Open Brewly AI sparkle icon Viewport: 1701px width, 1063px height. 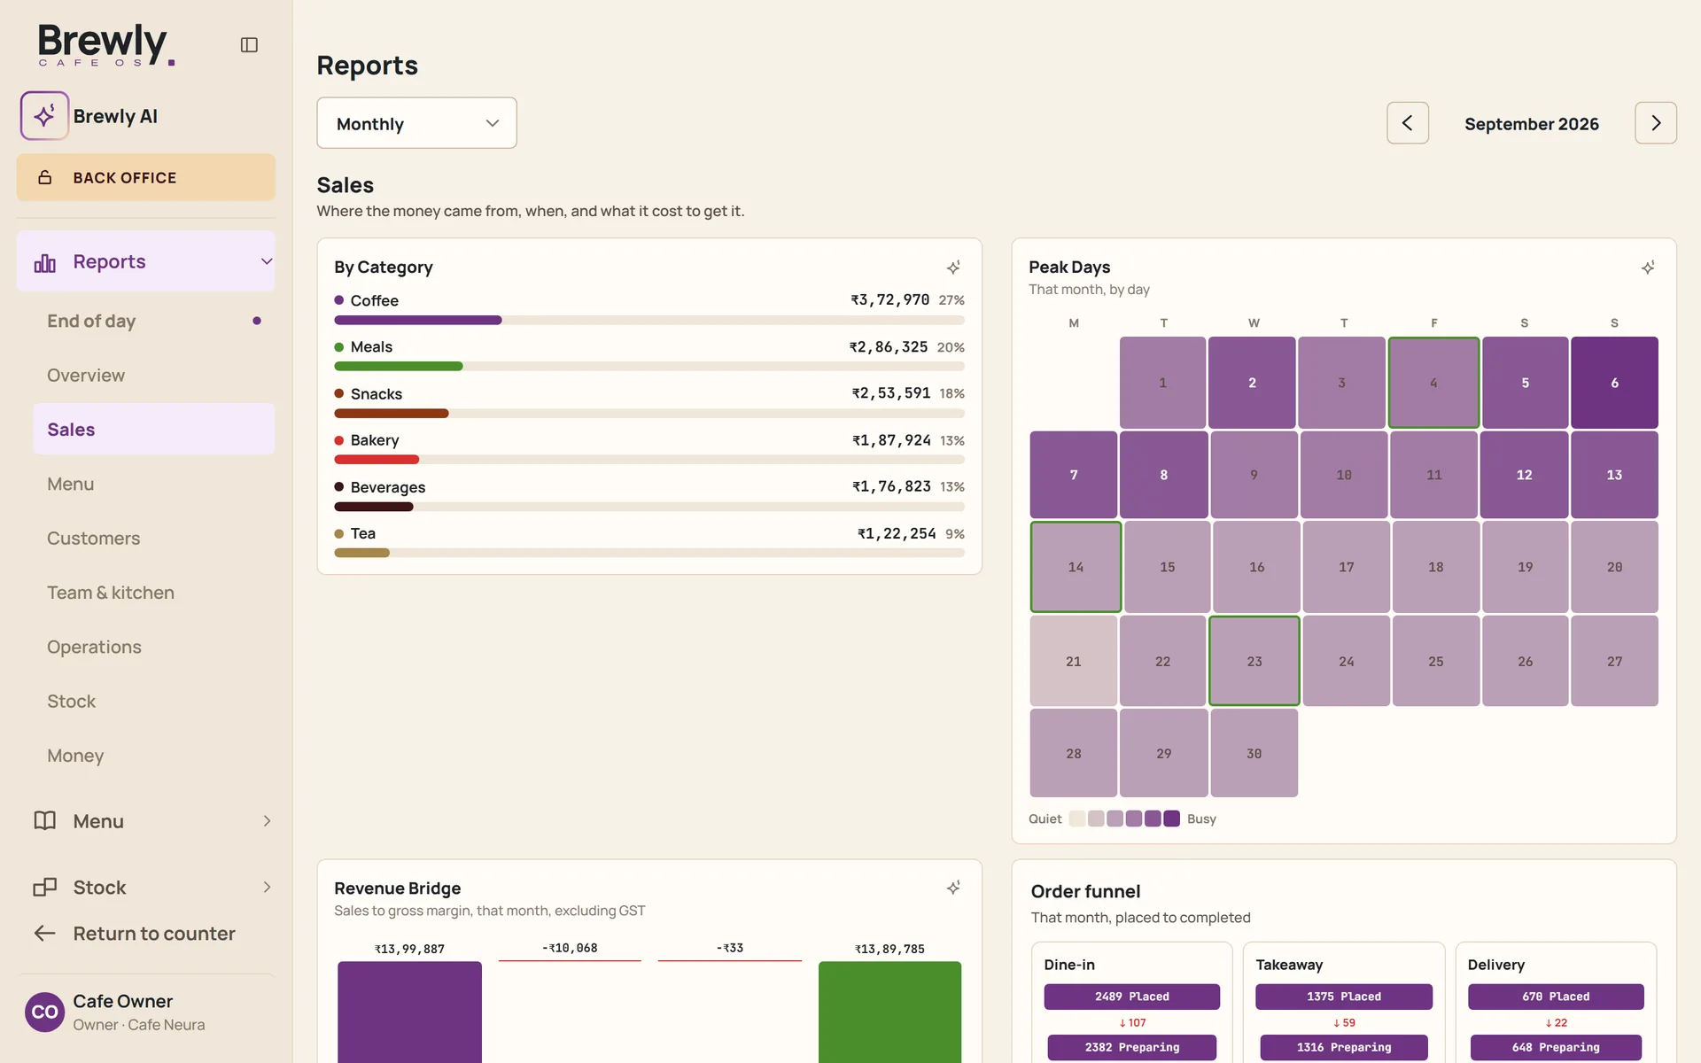(44, 116)
